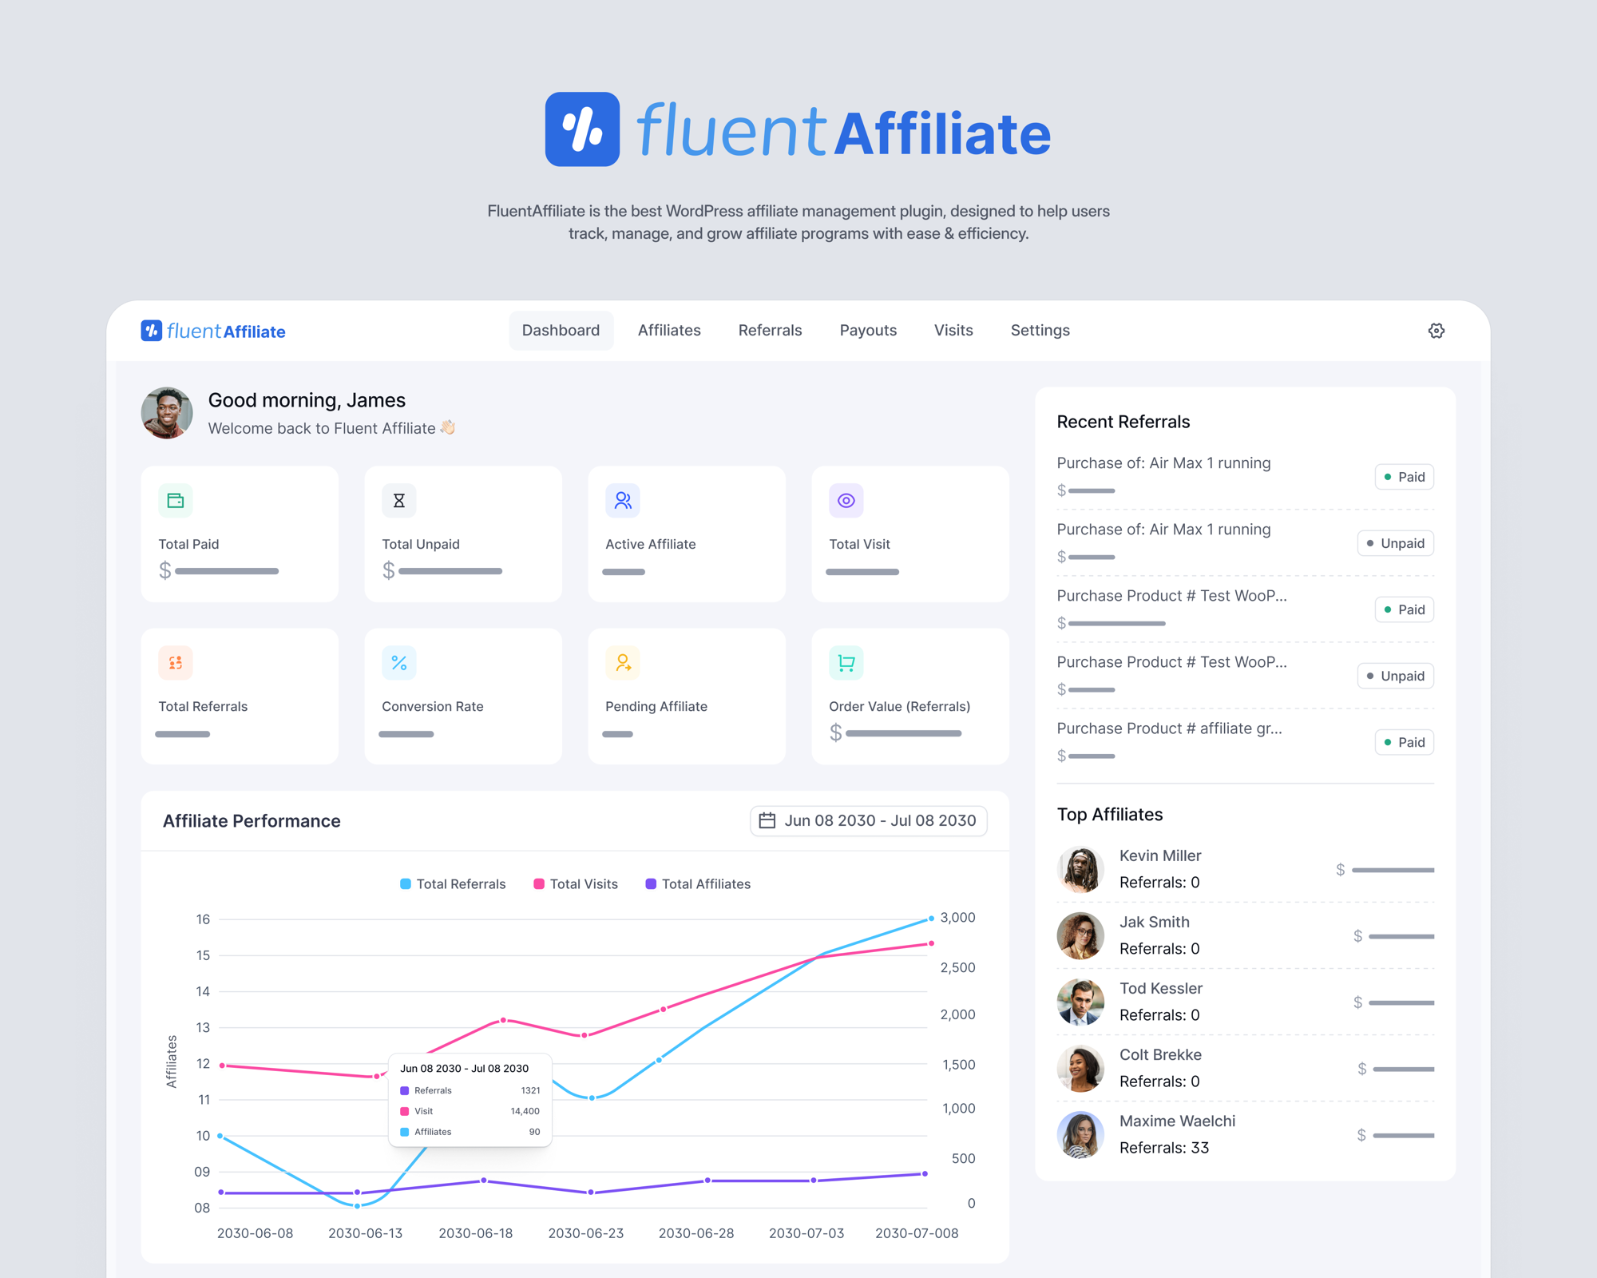Open the settings gear icon in header
The image size is (1597, 1278).
click(1436, 331)
